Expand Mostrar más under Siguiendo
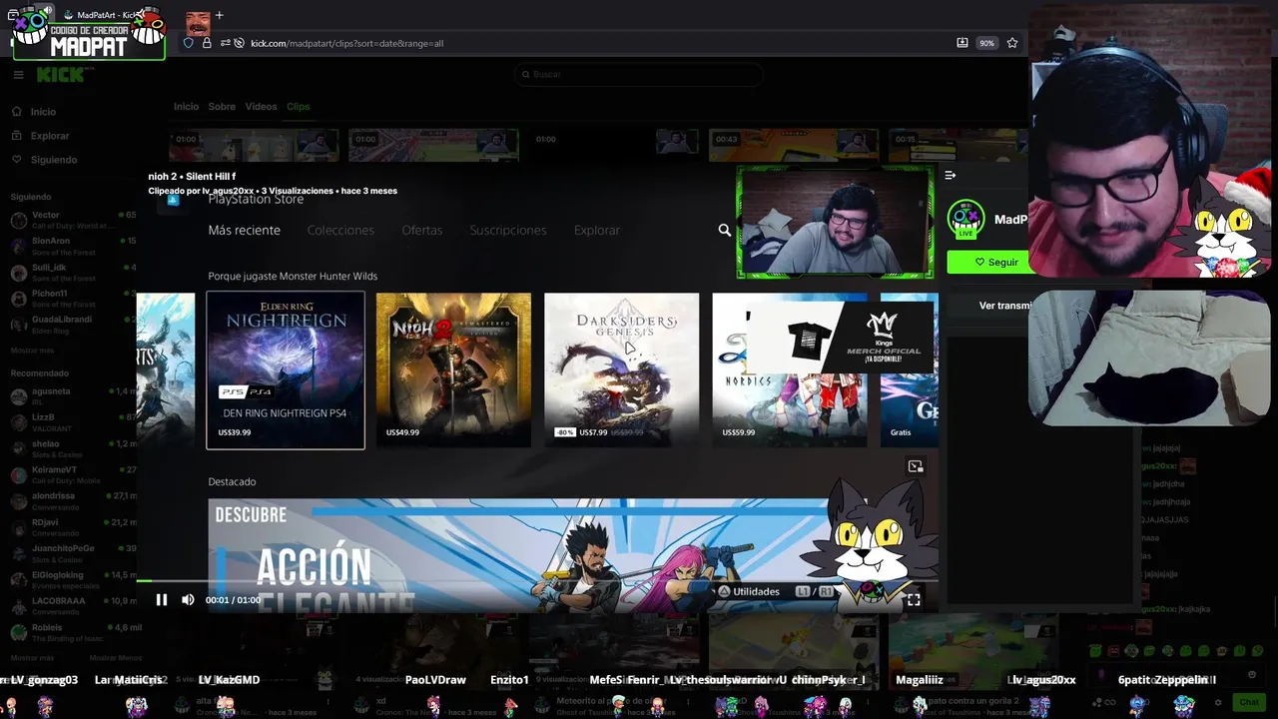The width and height of the screenshot is (1278, 719). (32, 351)
